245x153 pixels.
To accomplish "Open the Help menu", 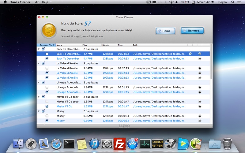I will click(x=45, y=2).
